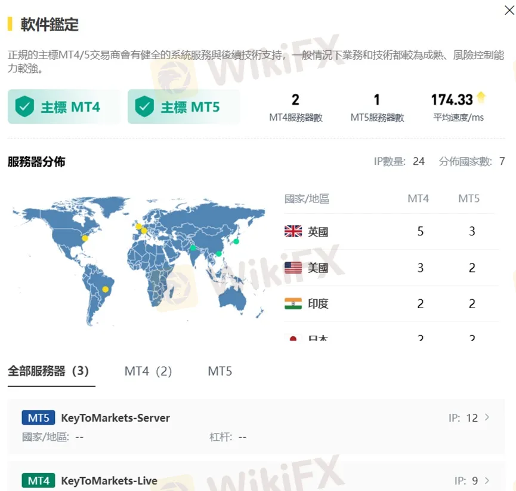Click the MT5 column header in the country table
Viewport: 516px width, 491px height.
(469, 198)
